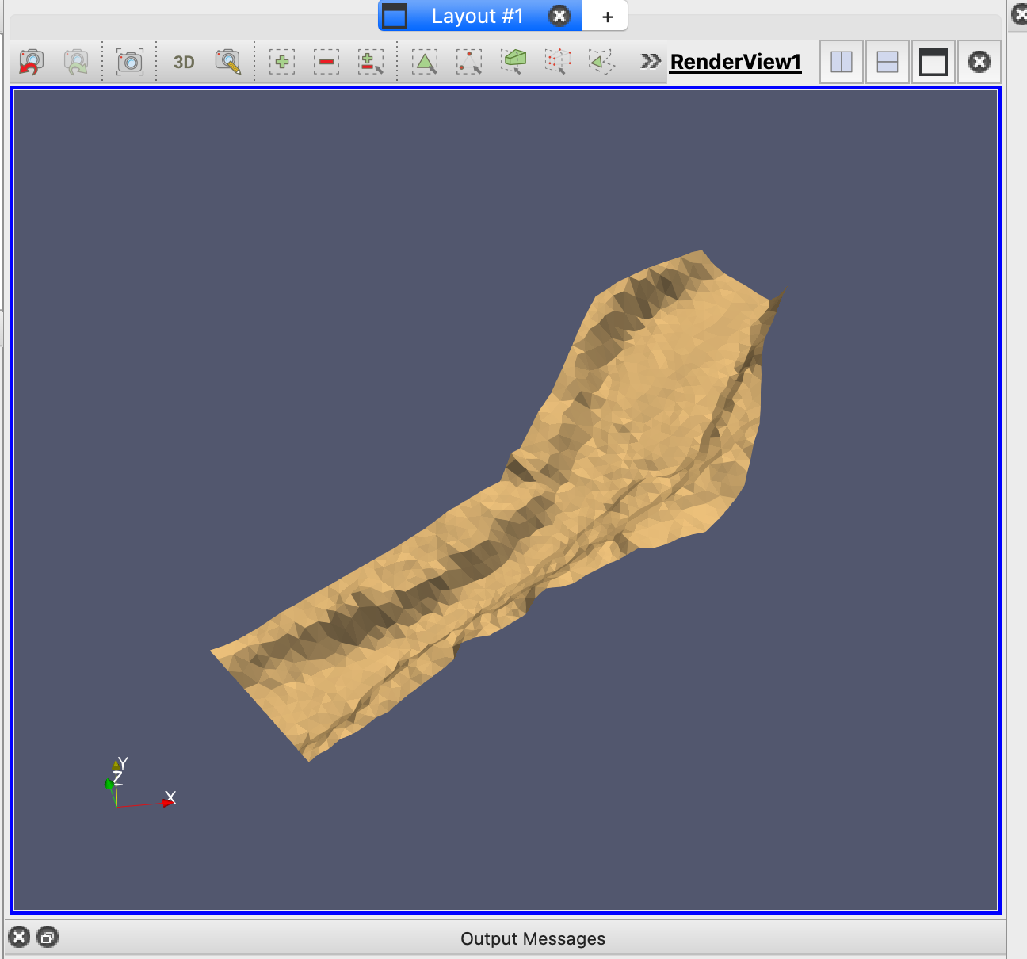Viewport: 1027px width, 959px height.
Task: Toggle the 3D interaction mode button
Action: pyautogui.click(x=184, y=62)
